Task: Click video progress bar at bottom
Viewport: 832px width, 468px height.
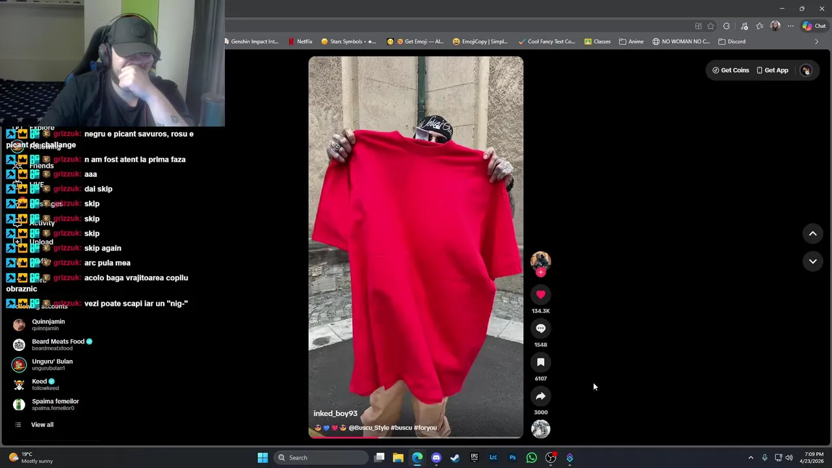Action: (x=416, y=437)
